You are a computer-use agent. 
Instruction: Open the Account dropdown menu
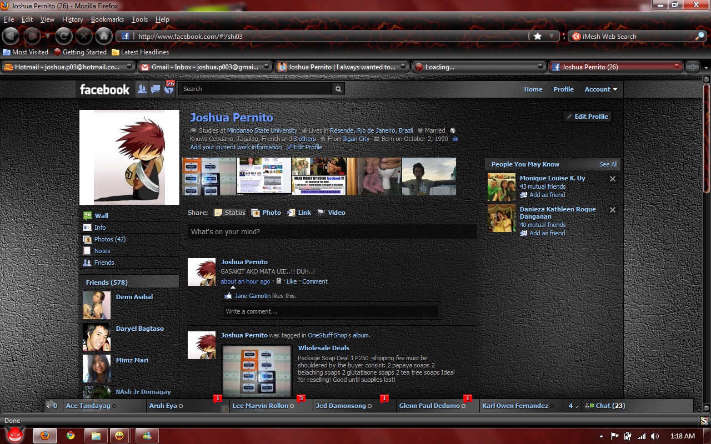point(600,89)
